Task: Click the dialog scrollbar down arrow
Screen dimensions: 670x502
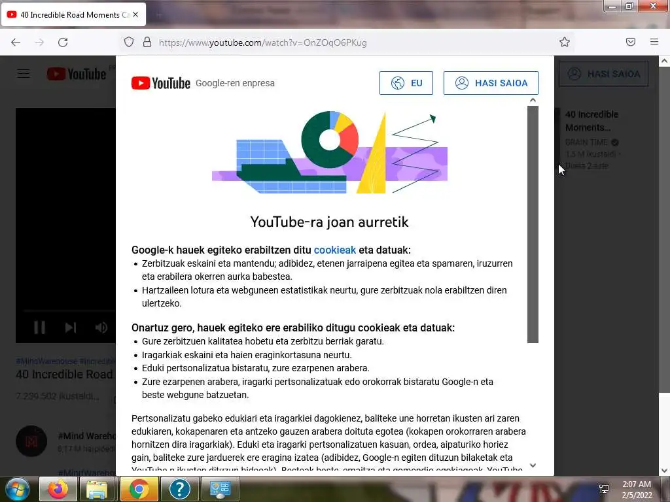Action: 533,465
